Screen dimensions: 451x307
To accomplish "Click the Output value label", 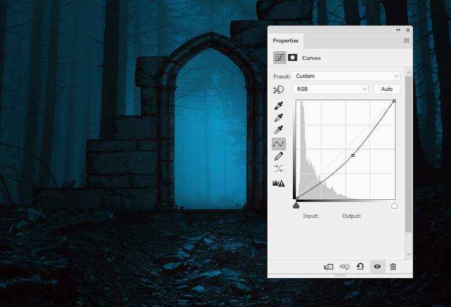I will click(x=351, y=216).
